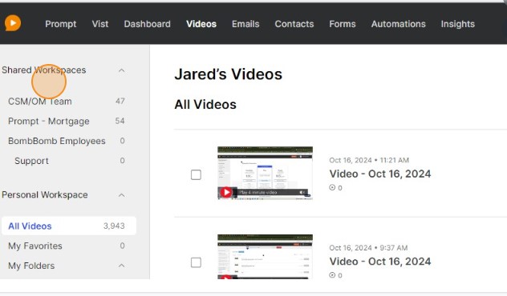This screenshot has height=296, width=507.
Task: Open the Contacts section
Action: [294, 24]
